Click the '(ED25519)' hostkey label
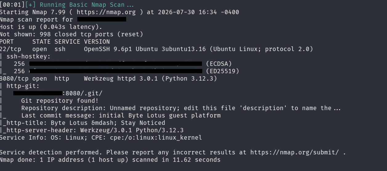This screenshot has height=171, width=387. coord(223,71)
